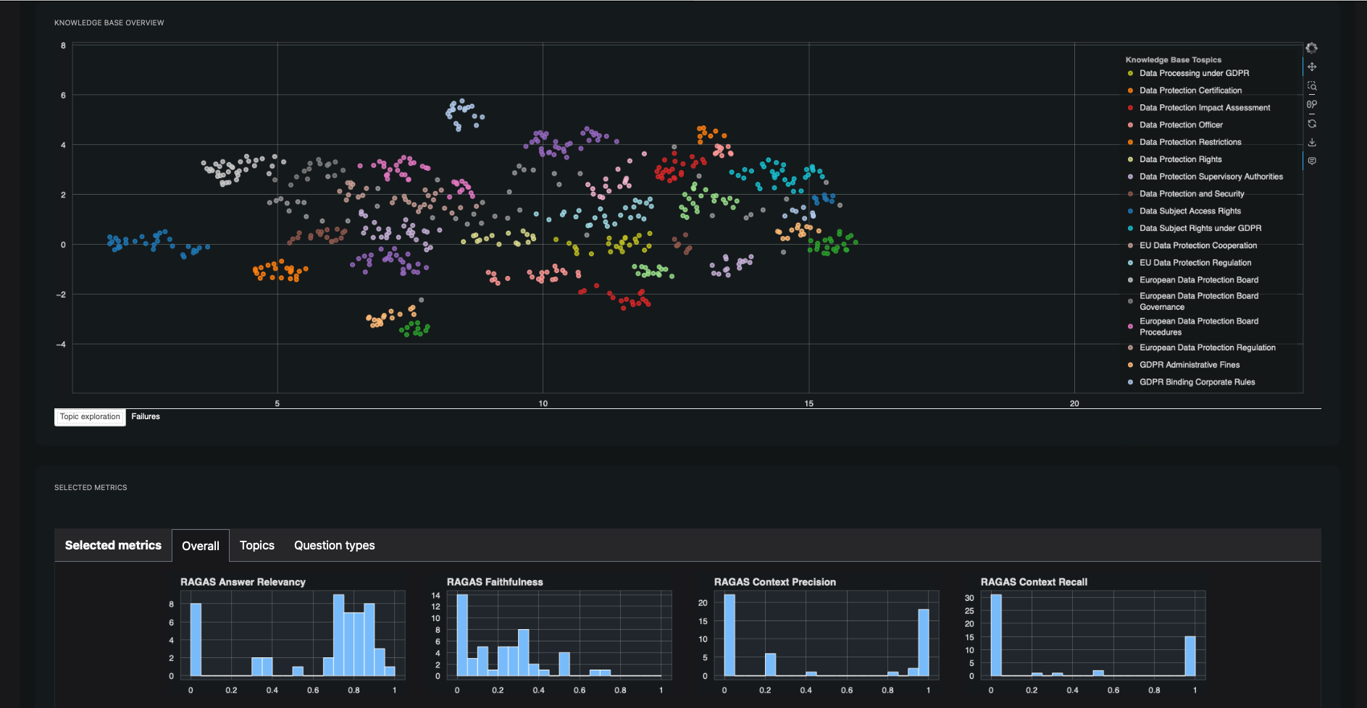Activate the Box Zoom tool
1367x708 pixels.
click(x=1312, y=86)
